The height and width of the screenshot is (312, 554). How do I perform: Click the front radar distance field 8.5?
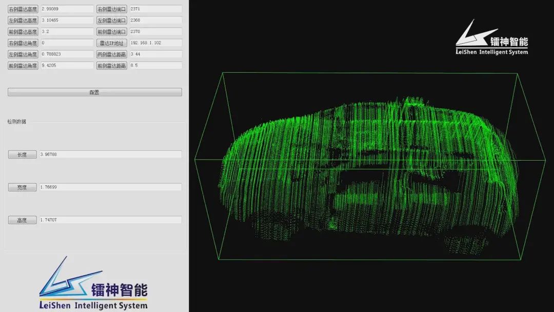coord(155,66)
